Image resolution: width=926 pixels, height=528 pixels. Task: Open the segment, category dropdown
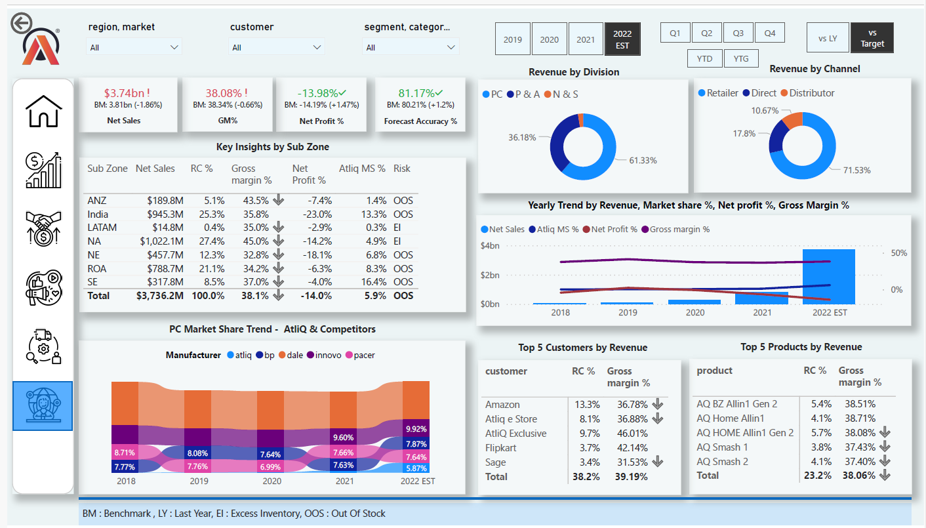[x=412, y=47]
